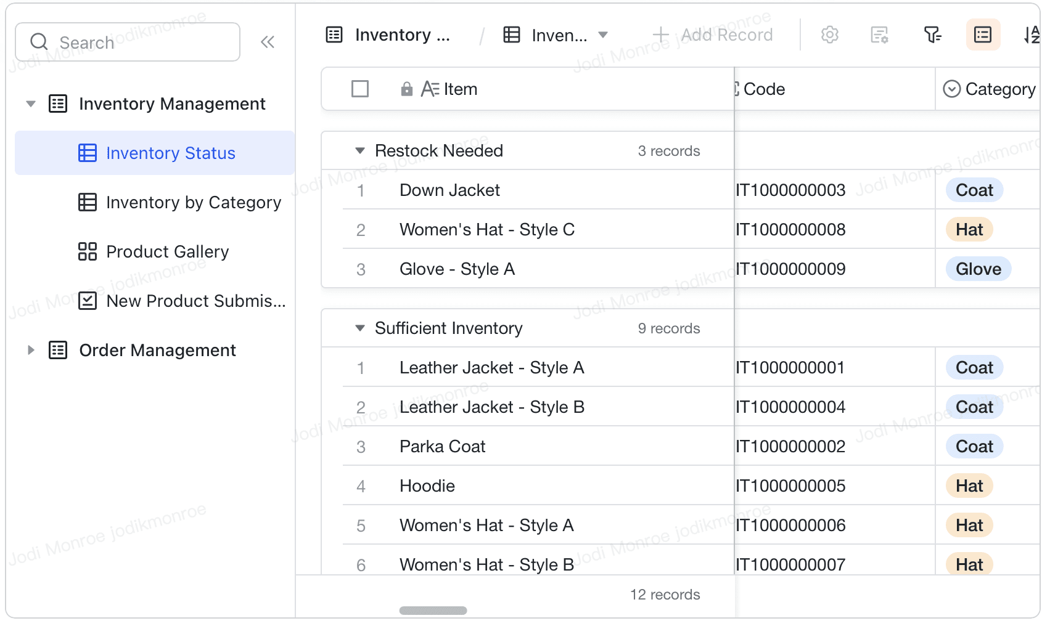Viewport: 1042px width, 626px height.
Task: Click the lock icon in Item column
Action: (406, 89)
